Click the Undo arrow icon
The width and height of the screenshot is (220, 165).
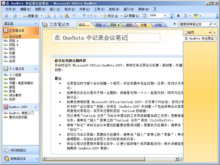(74, 16)
